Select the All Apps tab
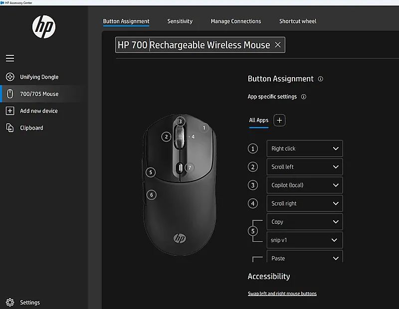The height and width of the screenshot is (309, 399). tap(259, 120)
